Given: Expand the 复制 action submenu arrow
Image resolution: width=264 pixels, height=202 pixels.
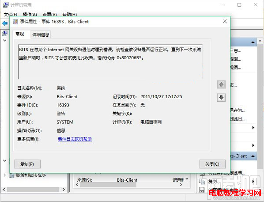Looking at the screenshot, I should point(253,181).
